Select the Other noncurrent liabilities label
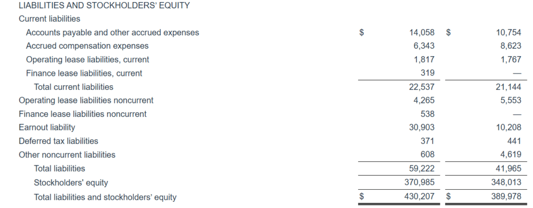Viewport: 533px width, 208px height. coord(67,154)
